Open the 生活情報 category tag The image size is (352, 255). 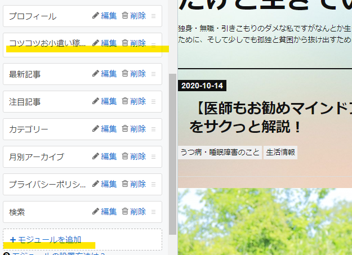tap(280, 153)
